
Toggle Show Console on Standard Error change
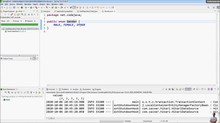click(x=190, y=89)
